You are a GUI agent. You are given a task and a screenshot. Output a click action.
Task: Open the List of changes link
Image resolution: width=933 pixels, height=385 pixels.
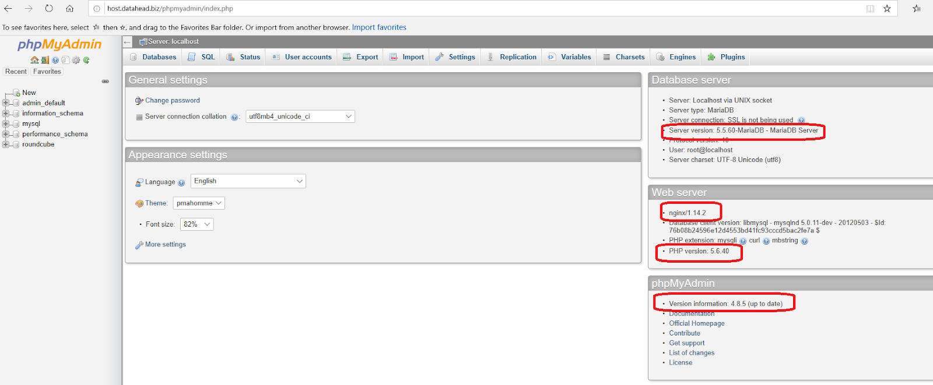pos(692,353)
